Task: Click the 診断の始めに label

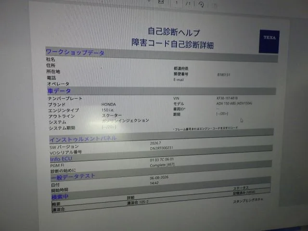Action: tap(63, 171)
